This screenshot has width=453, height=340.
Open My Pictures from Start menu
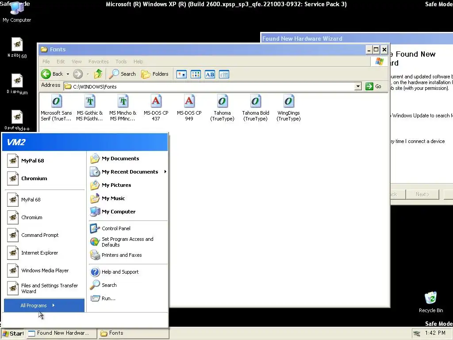pyautogui.click(x=128, y=185)
